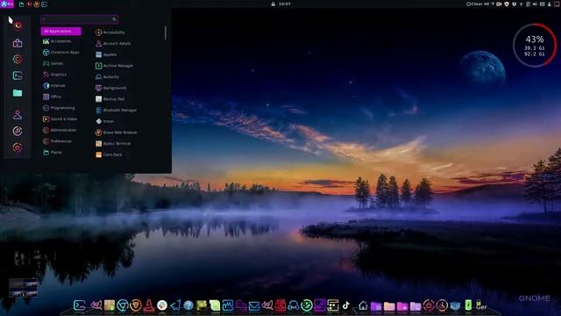Open the file manager launcher in top panel

[x=21, y=4]
